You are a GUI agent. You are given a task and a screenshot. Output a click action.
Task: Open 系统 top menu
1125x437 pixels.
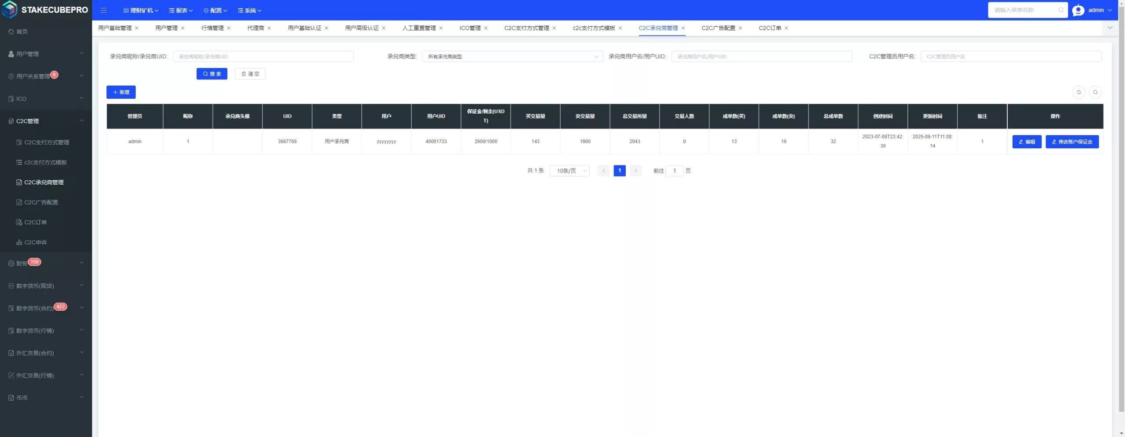click(250, 10)
